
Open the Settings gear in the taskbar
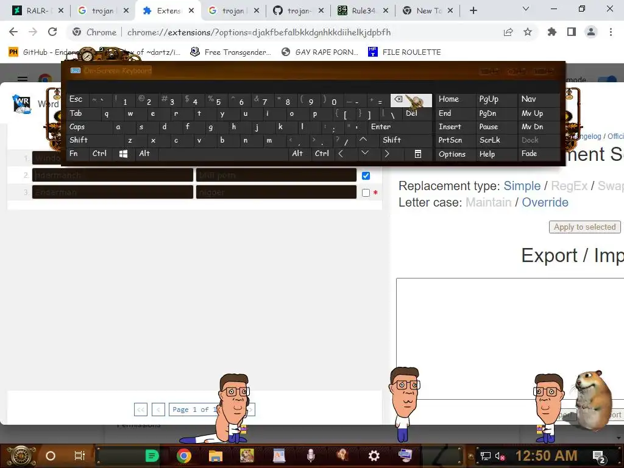point(374,456)
